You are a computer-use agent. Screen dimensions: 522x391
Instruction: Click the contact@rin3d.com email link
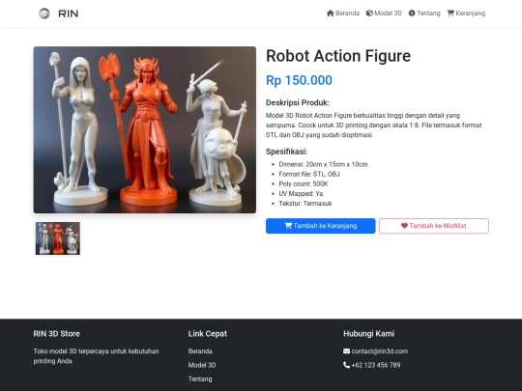380,351
